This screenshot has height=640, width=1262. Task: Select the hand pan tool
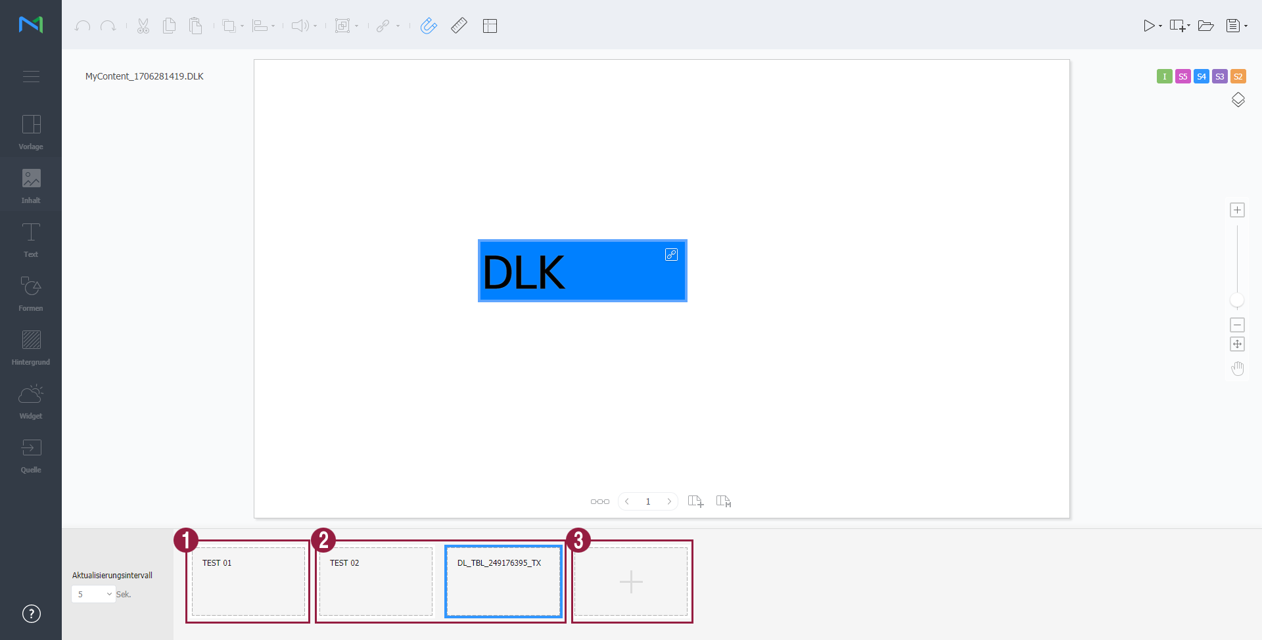point(1238,369)
